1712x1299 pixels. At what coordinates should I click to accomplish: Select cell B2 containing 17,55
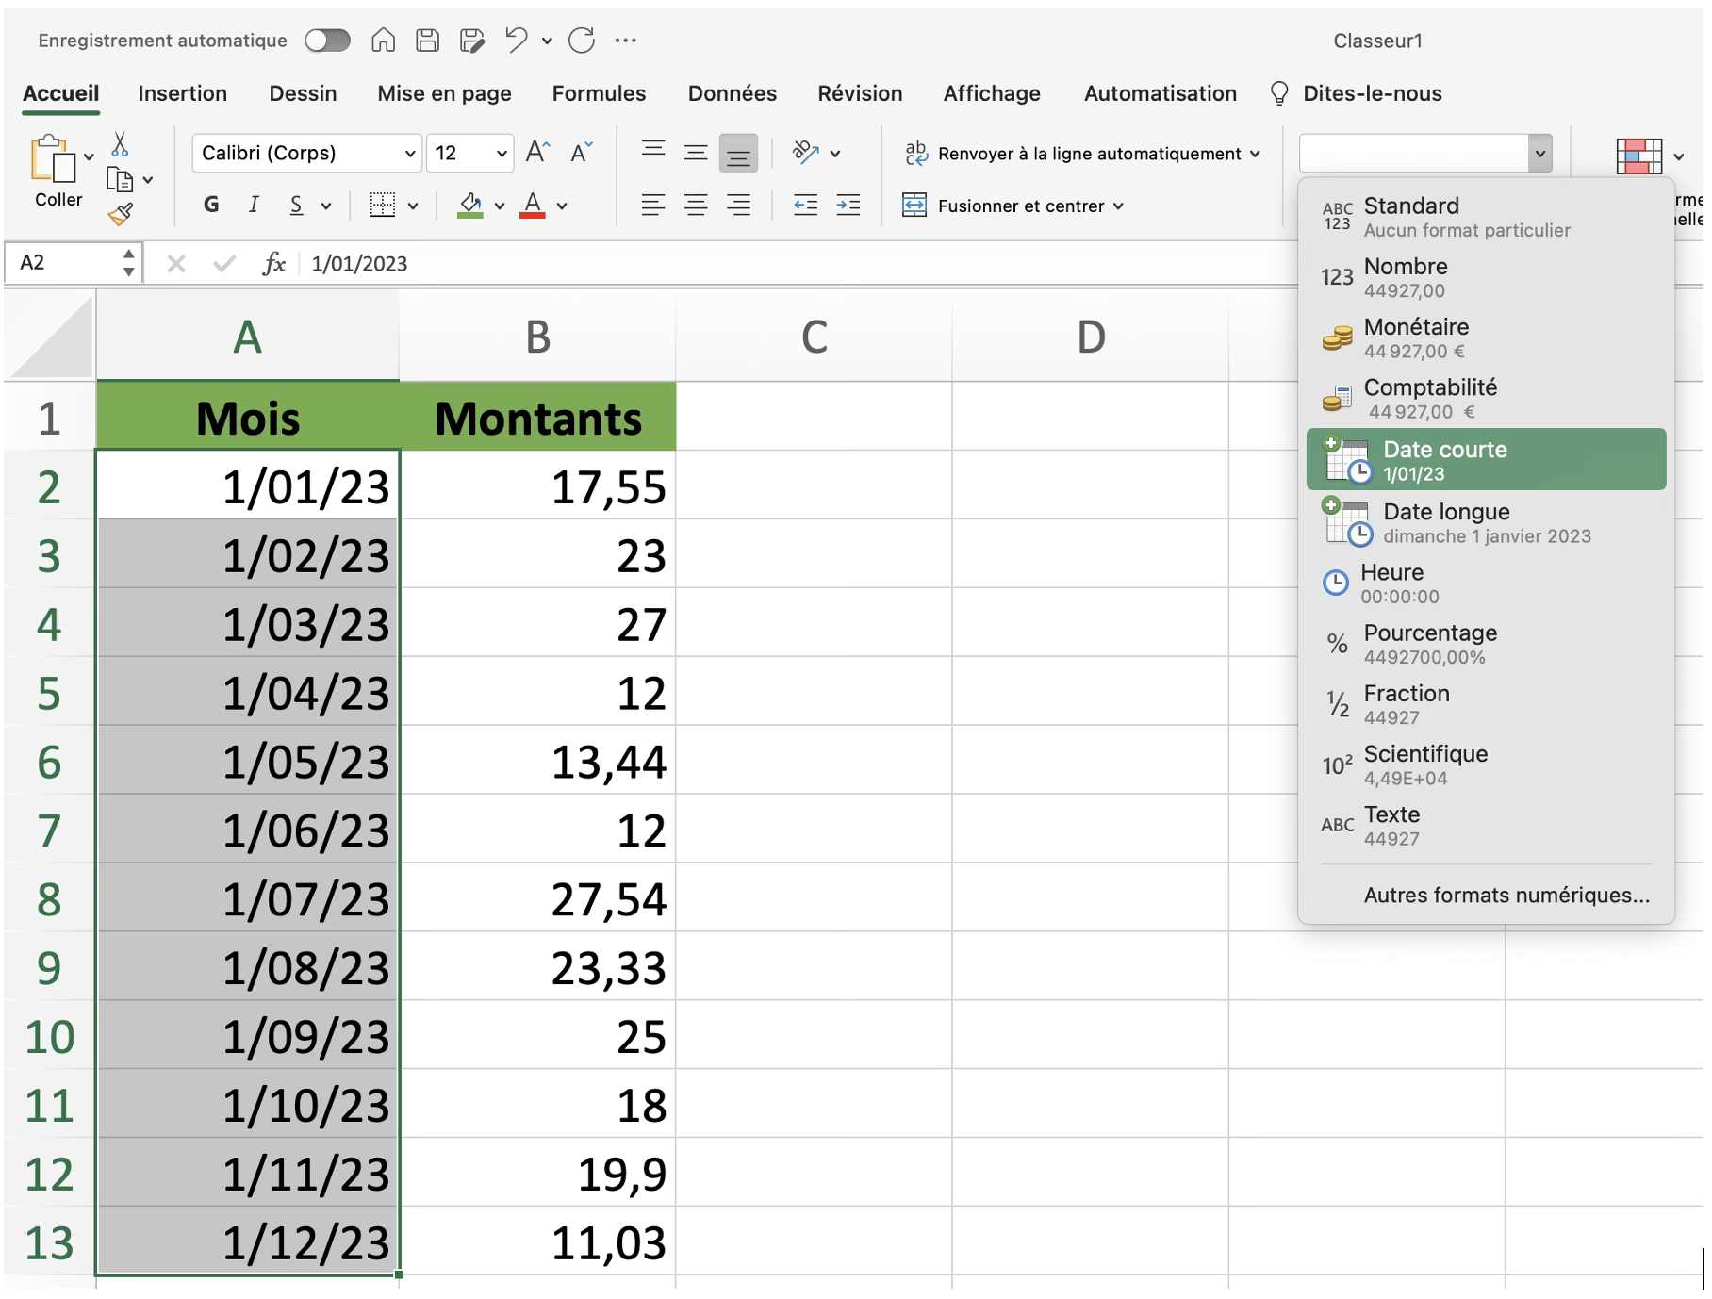tap(537, 486)
